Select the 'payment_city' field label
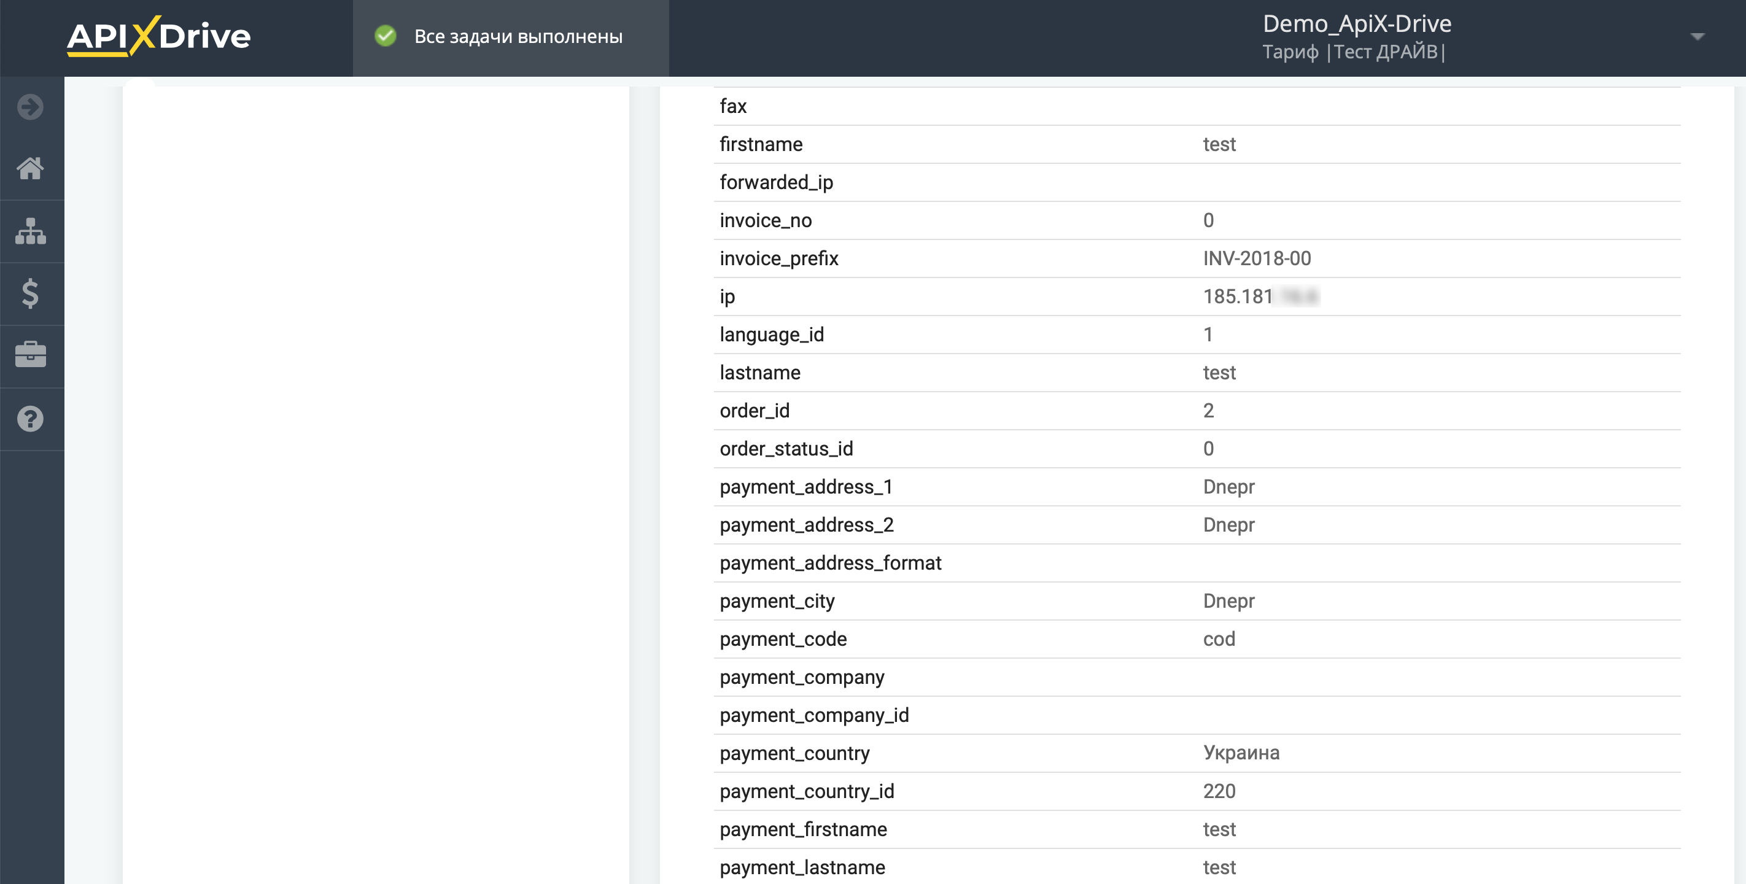 coord(777,602)
